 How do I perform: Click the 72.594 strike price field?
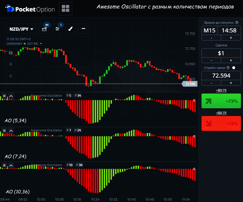click(x=221, y=76)
